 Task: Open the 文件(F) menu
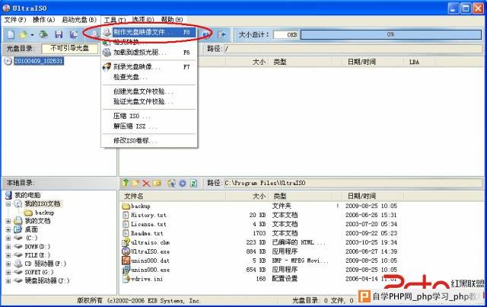click(15, 20)
